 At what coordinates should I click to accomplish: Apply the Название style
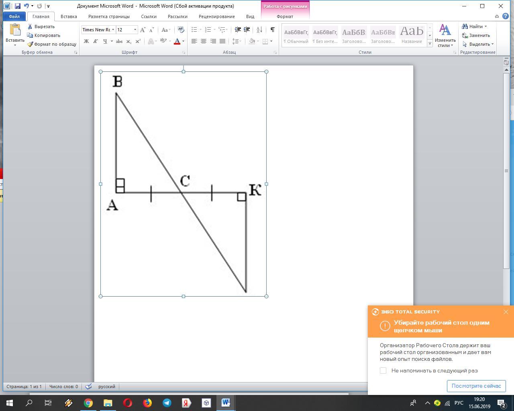coord(412,36)
